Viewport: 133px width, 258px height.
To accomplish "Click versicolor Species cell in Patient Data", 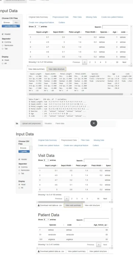I will (x=52, y=235).
